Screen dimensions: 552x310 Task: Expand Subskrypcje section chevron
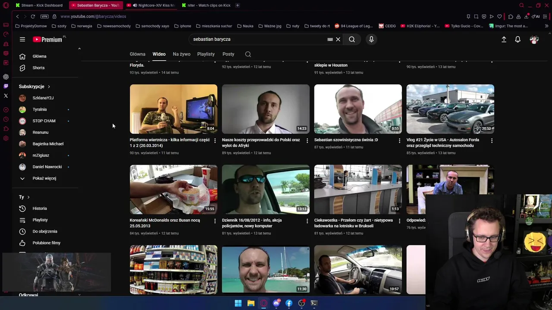coord(49,87)
